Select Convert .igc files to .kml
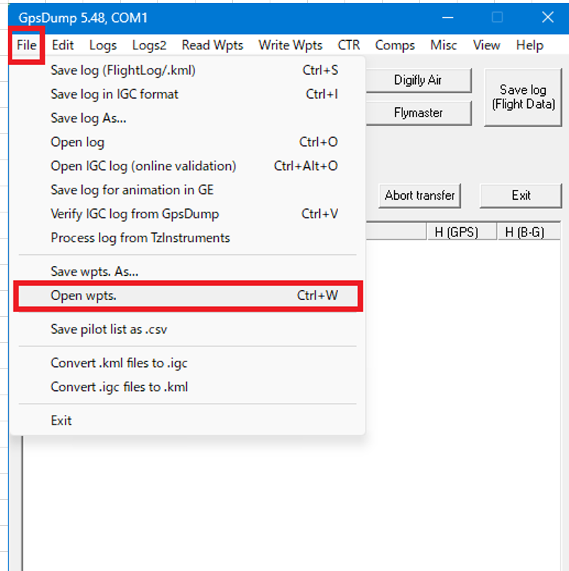This screenshot has width=569, height=571. tap(119, 387)
